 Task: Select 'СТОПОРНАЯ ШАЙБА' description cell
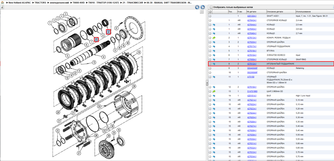[x=276, y=73]
